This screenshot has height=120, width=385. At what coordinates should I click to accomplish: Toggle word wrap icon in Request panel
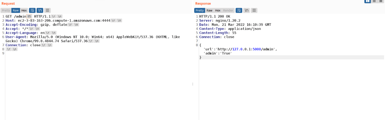pos(32,10)
